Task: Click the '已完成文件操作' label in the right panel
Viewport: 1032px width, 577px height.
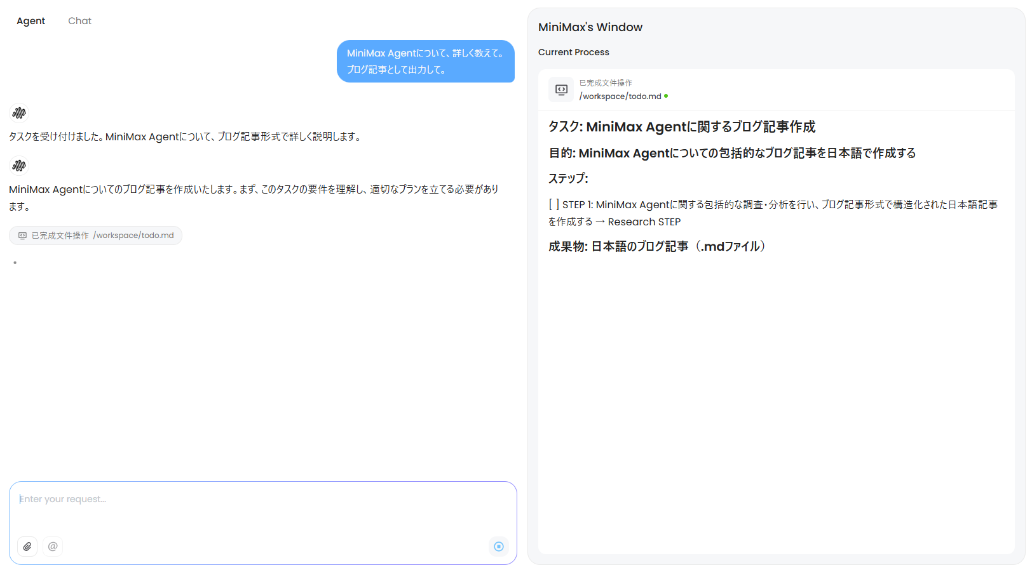Action: coord(606,83)
